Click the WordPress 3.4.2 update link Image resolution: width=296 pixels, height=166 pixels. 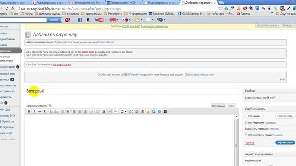130,26
